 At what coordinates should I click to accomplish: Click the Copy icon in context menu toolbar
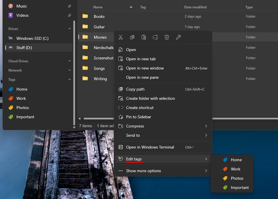pyautogui.click(x=132, y=37)
